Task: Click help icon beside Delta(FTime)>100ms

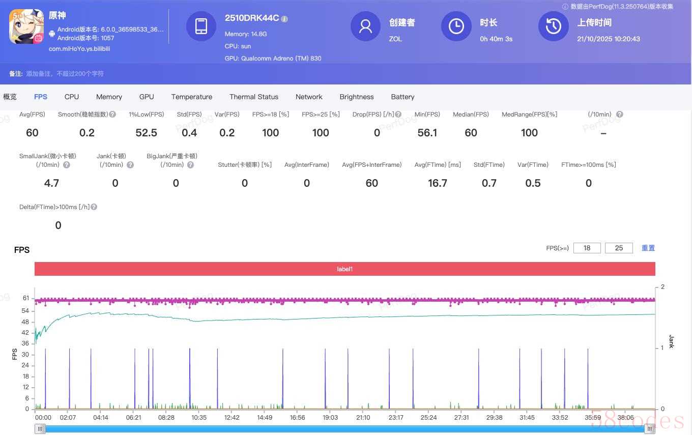Action: click(x=94, y=207)
